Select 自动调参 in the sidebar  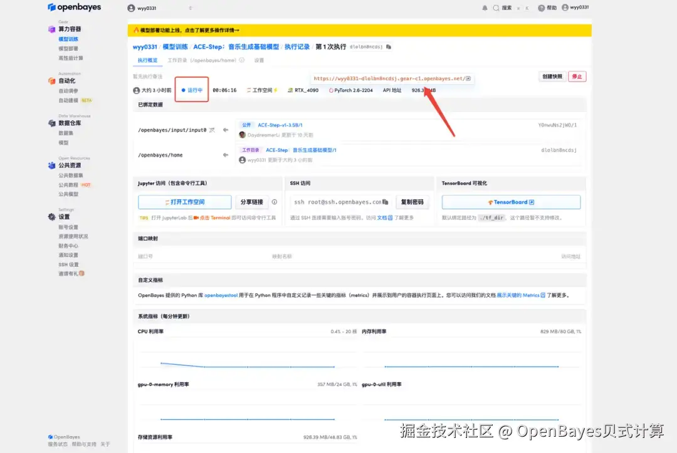pos(68,91)
